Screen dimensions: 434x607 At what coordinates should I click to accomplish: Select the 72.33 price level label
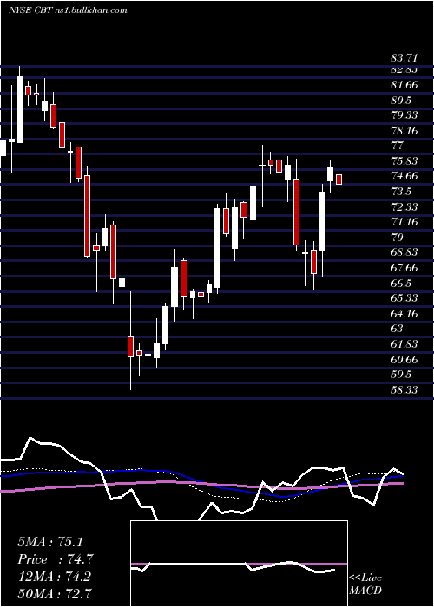click(404, 206)
